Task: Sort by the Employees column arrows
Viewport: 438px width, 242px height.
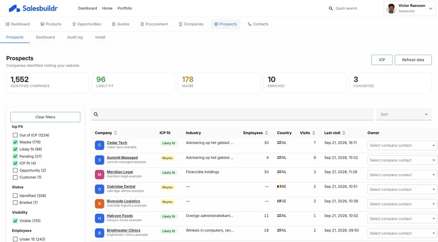Action: (x=267, y=133)
